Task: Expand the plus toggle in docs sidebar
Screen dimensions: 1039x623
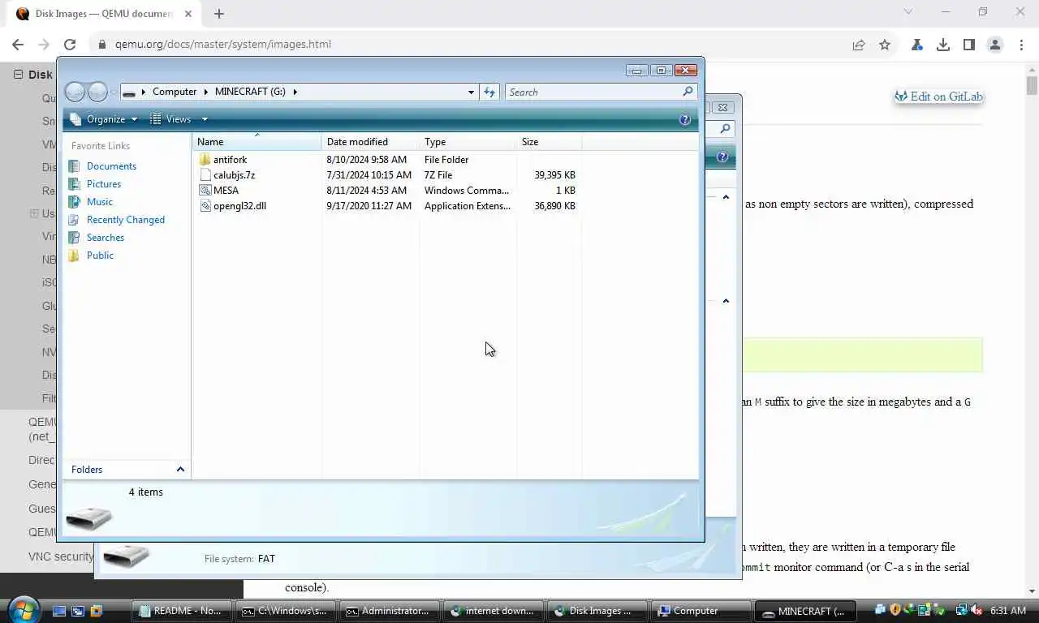Action: tap(34, 213)
